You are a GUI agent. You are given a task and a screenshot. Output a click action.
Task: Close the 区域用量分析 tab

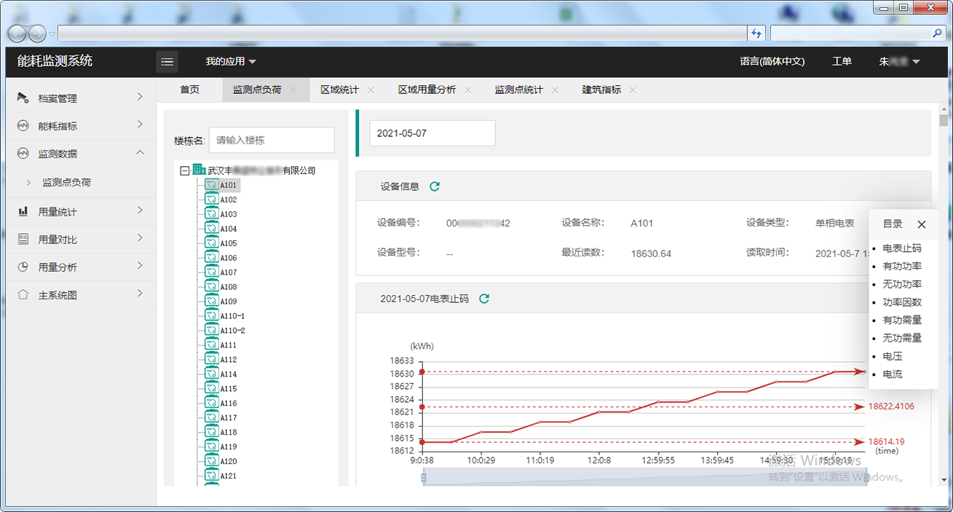(467, 90)
